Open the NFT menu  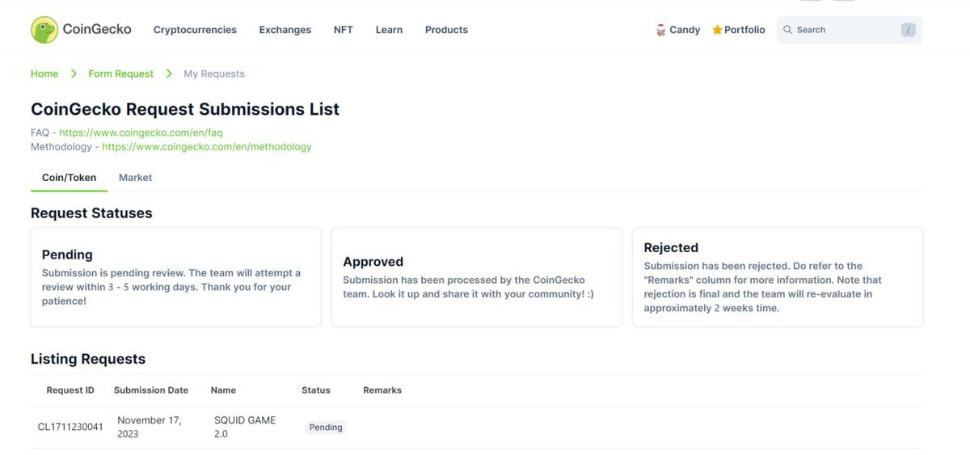click(343, 30)
